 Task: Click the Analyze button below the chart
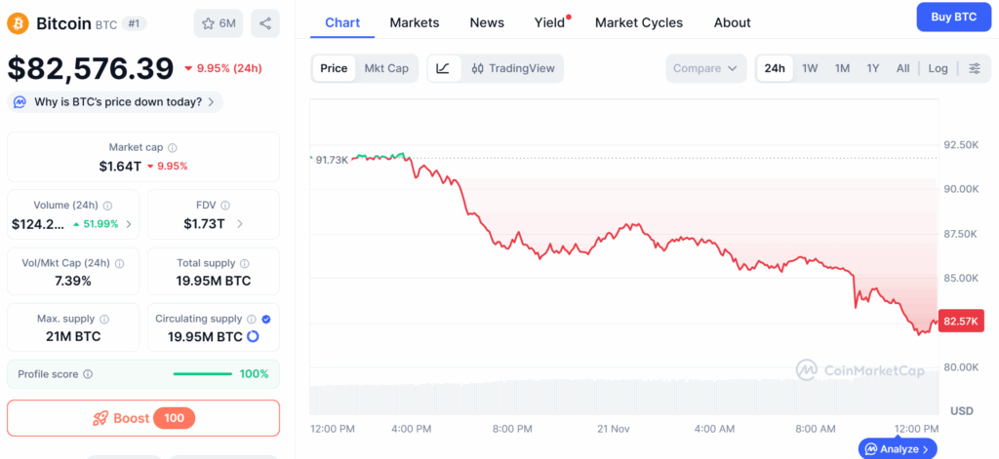click(x=899, y=448)
